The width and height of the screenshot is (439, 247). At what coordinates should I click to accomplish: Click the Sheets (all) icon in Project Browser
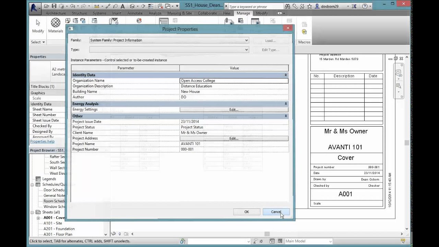click(38, 212)
